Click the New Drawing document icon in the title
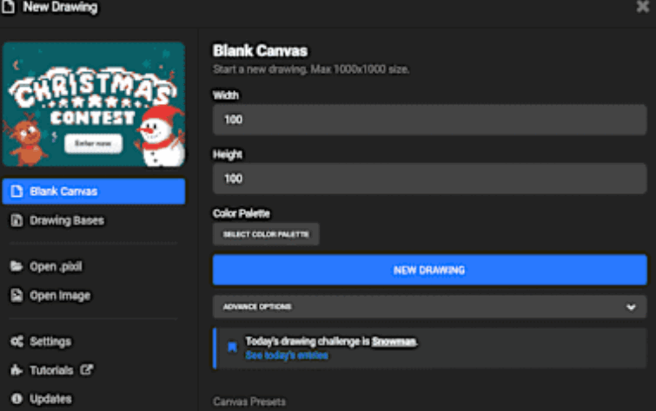The height and width of the screenshot is (411, 656). [9, 7]
